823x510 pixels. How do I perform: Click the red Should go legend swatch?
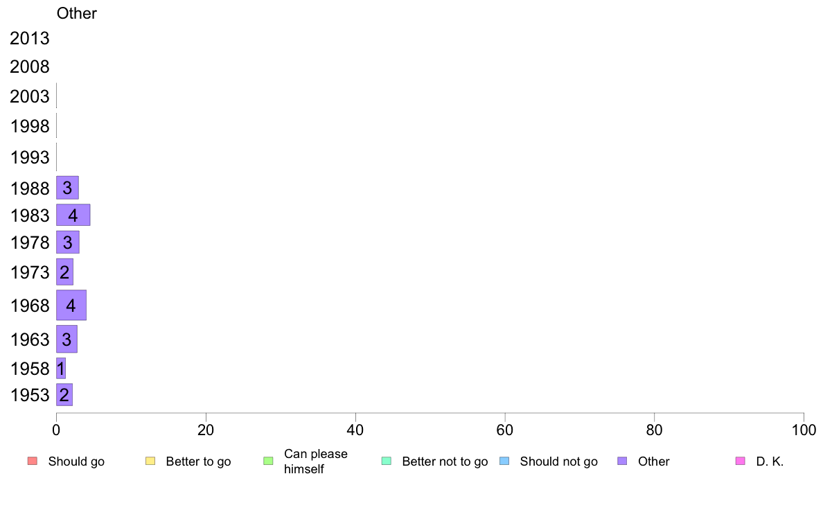click(x=32, y=461)
